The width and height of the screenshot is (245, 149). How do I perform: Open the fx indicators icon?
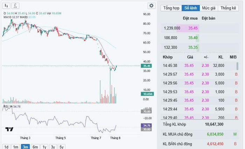(x=15, y=6)
